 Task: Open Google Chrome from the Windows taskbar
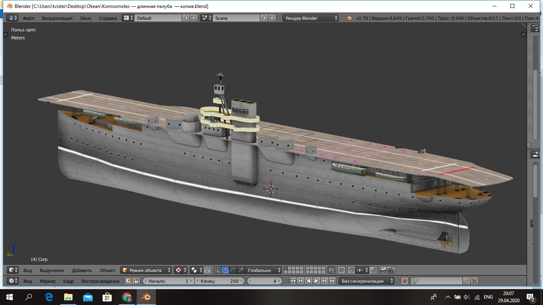127,297
